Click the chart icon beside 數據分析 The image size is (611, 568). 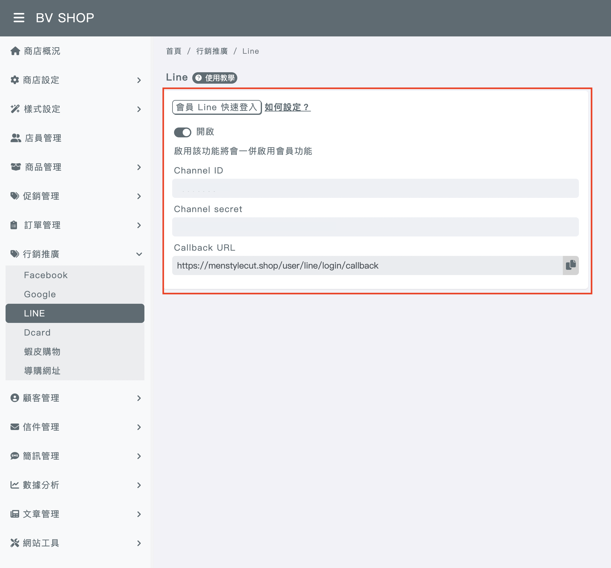pos(15,485)
